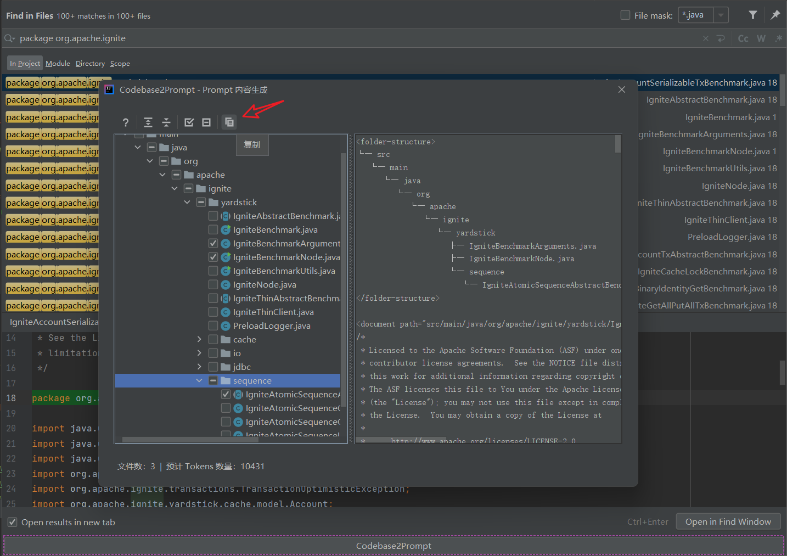Open the File mask dropdown
Viewport: 787px width, 556px height.
[721, 15]
